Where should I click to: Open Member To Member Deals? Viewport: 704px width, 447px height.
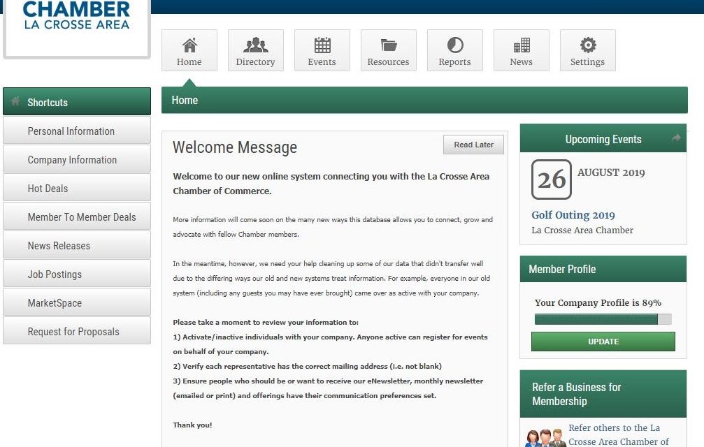point(77,217)
